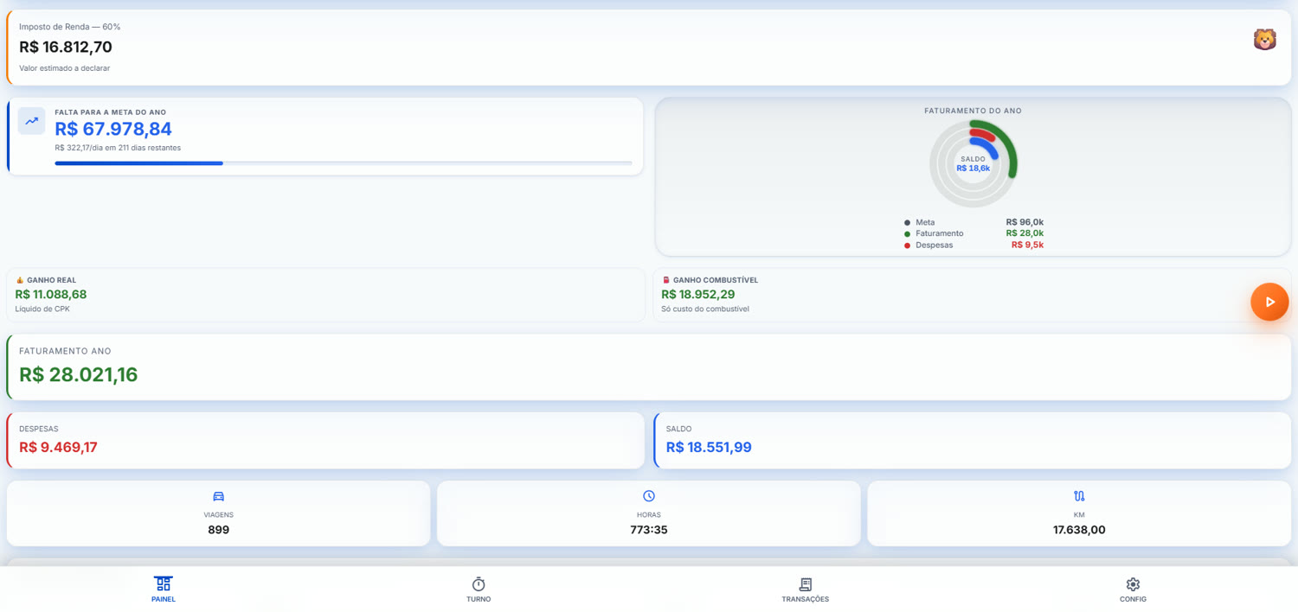Open the lion avatar profile icon
This screenshot has width=1298, height=612.
click(1264, 39)
